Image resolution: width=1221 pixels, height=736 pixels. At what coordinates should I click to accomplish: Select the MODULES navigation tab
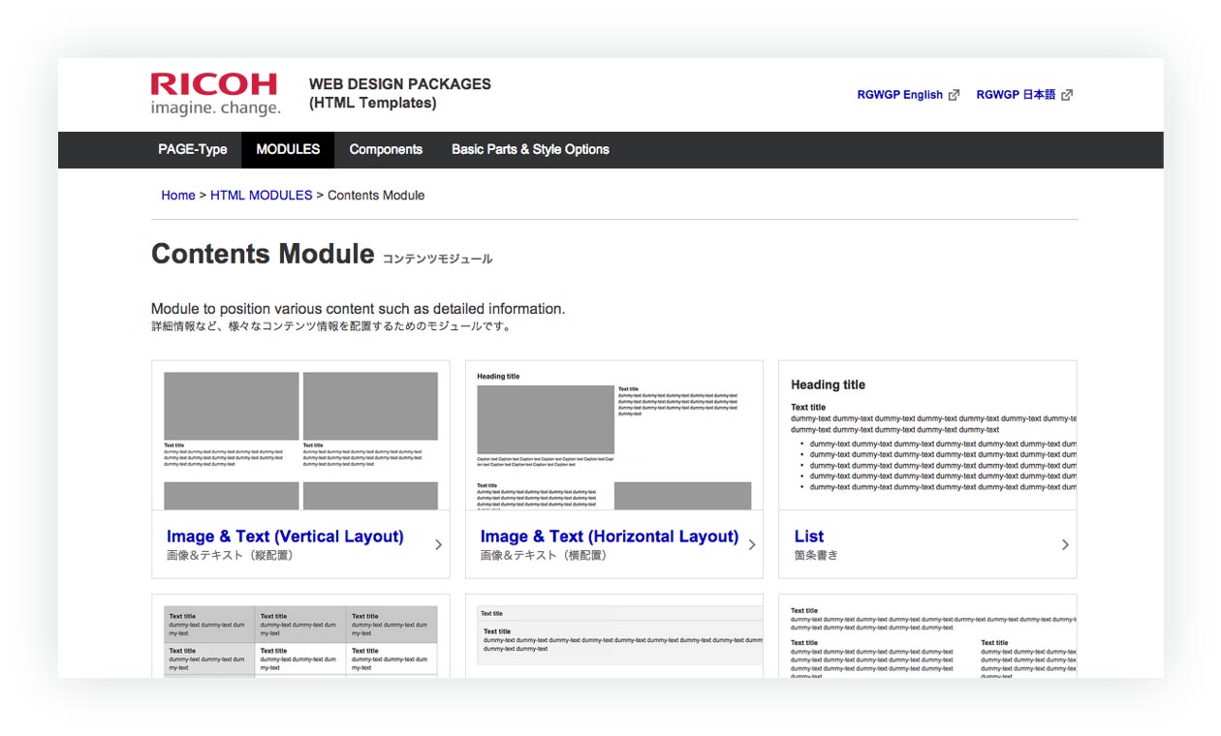(288, 149)
